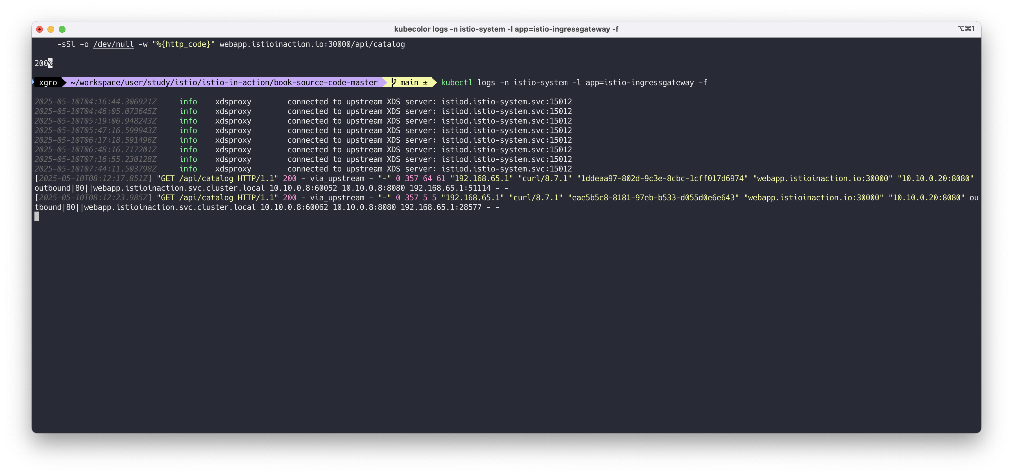Click the xgro prompt segment

point(48,83)
